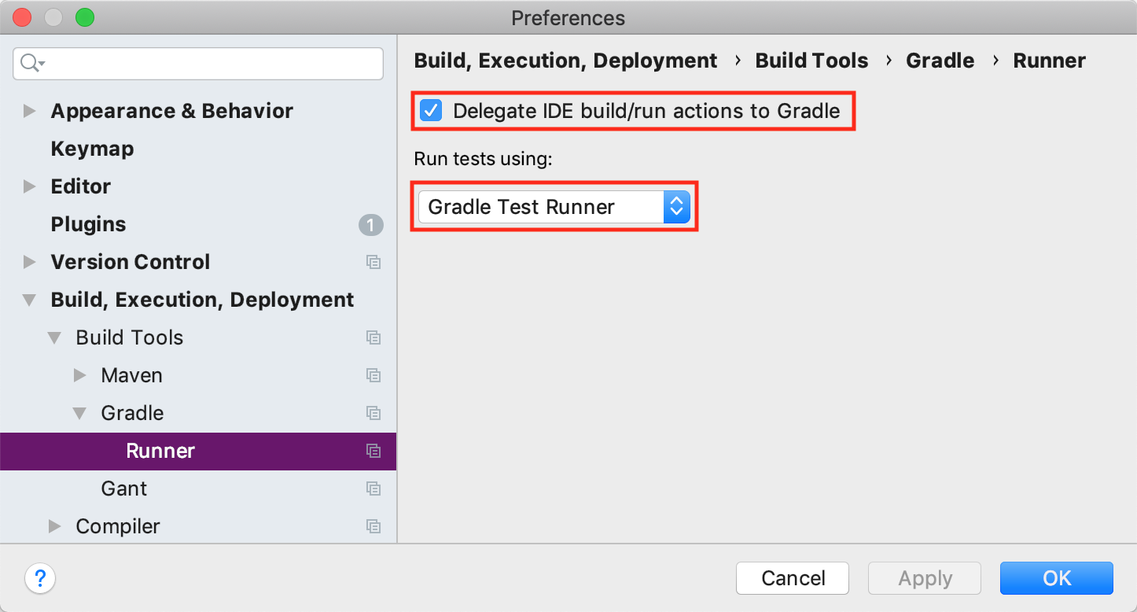Click project-level icon beside Version Control
The image size is (1137, 612).
373,262
